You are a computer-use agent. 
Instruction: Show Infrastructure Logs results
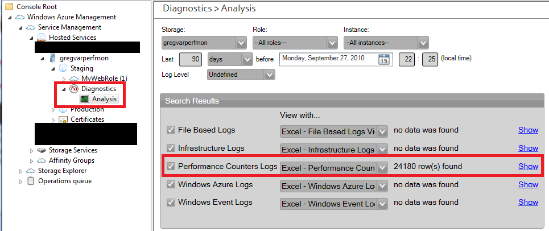click(x=528, y=148)
